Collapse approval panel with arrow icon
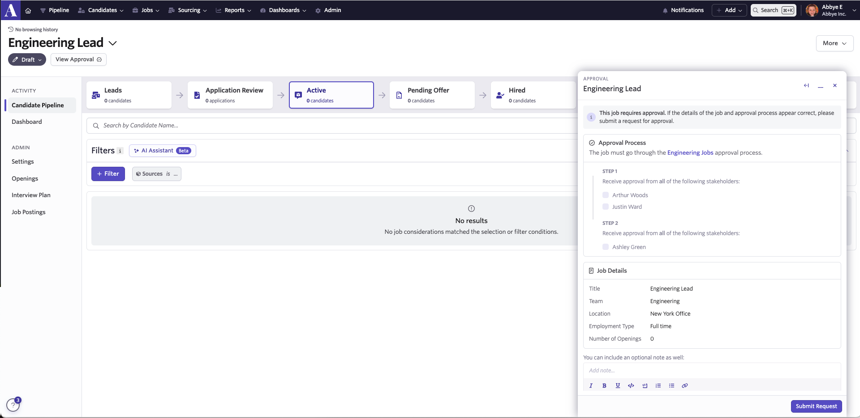The width and height of the screenshot is (860, 418). pyautogui.click(x=806, y=85)
